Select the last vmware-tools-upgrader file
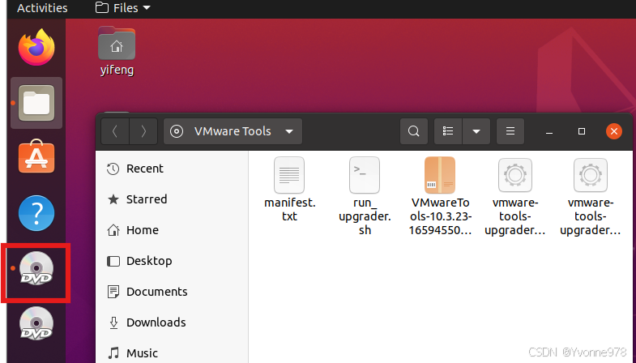The image size is (636, 363). 591,196
